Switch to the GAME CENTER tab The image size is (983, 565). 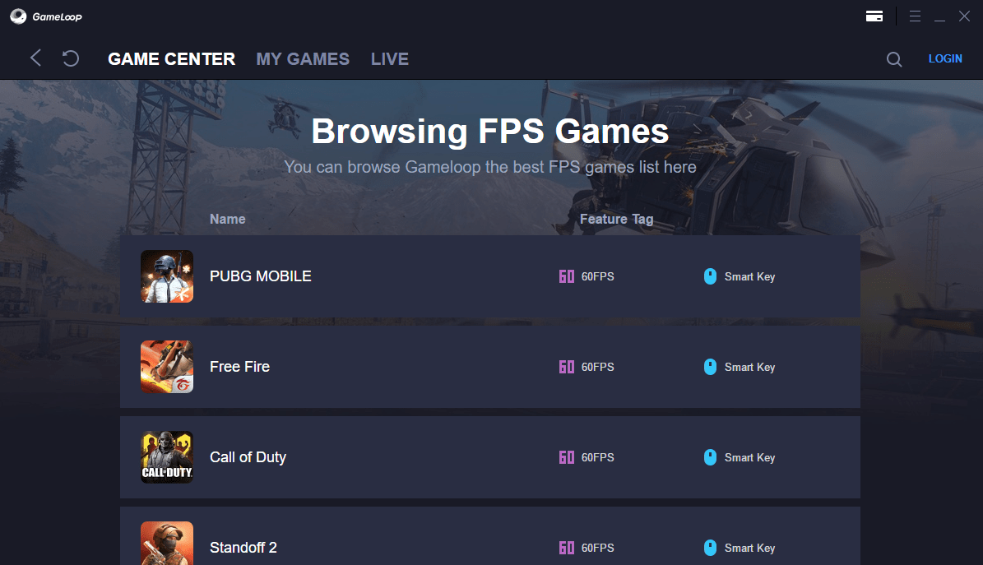(171, 59)
